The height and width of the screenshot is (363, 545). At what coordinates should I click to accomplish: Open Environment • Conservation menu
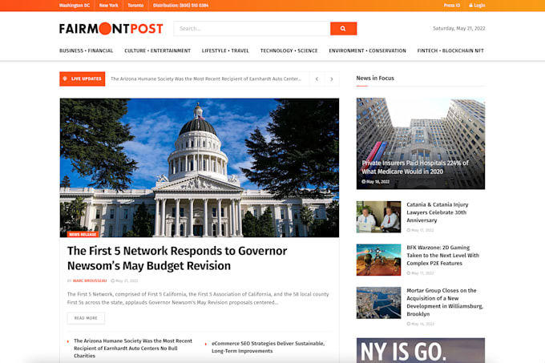367,50
